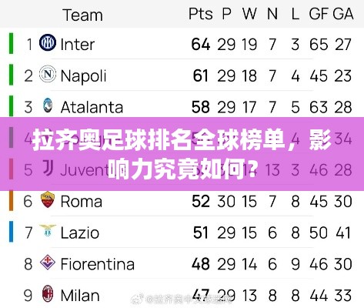Viewport: 364px width, 308px height.
Task: Click Lazio's blue qualification color bar
Action: 11,232
